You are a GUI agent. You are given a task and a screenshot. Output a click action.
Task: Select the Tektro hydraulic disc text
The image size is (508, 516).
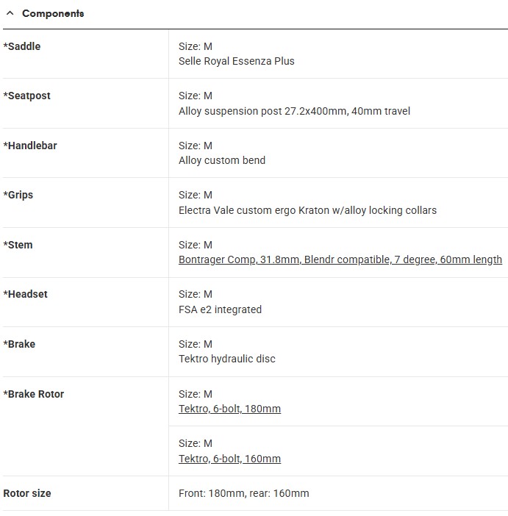(227, 359)
